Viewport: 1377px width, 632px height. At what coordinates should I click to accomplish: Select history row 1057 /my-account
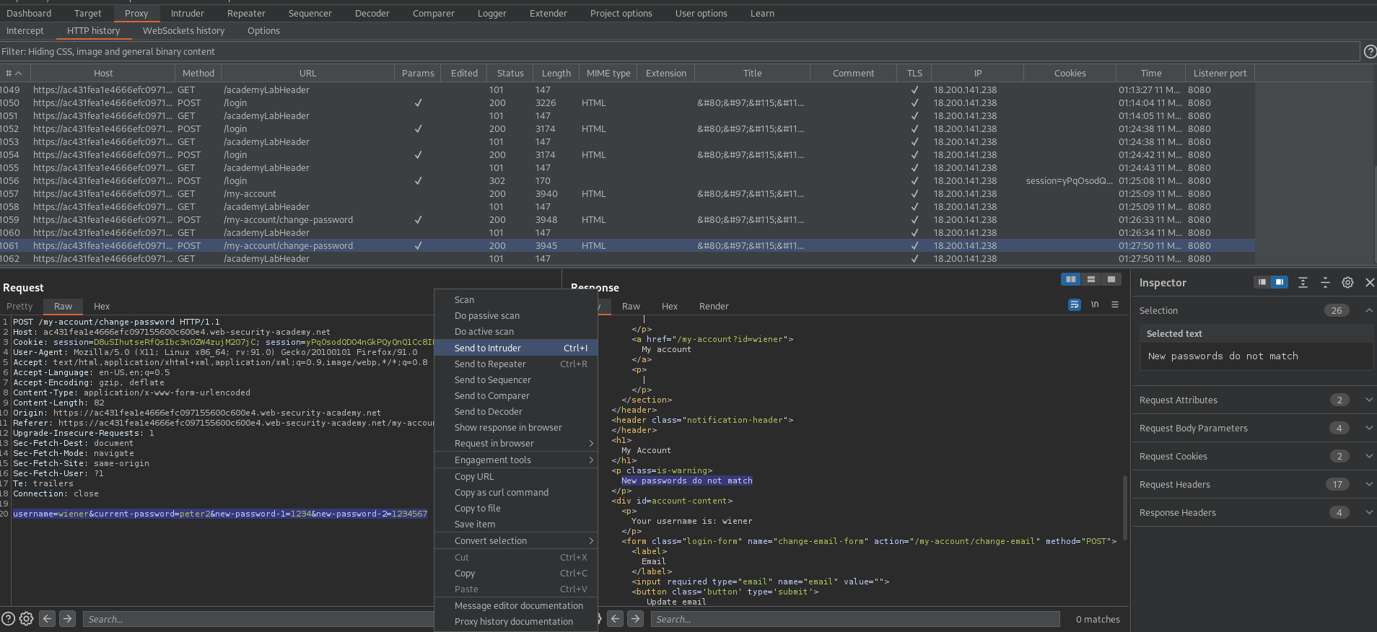coord(627,193)
